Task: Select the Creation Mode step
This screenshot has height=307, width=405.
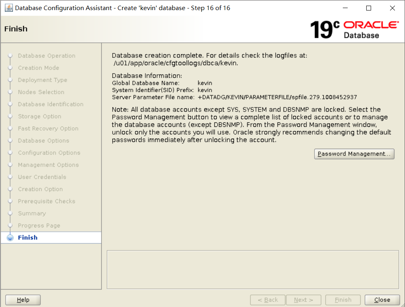Action: [x=38, y=68]
